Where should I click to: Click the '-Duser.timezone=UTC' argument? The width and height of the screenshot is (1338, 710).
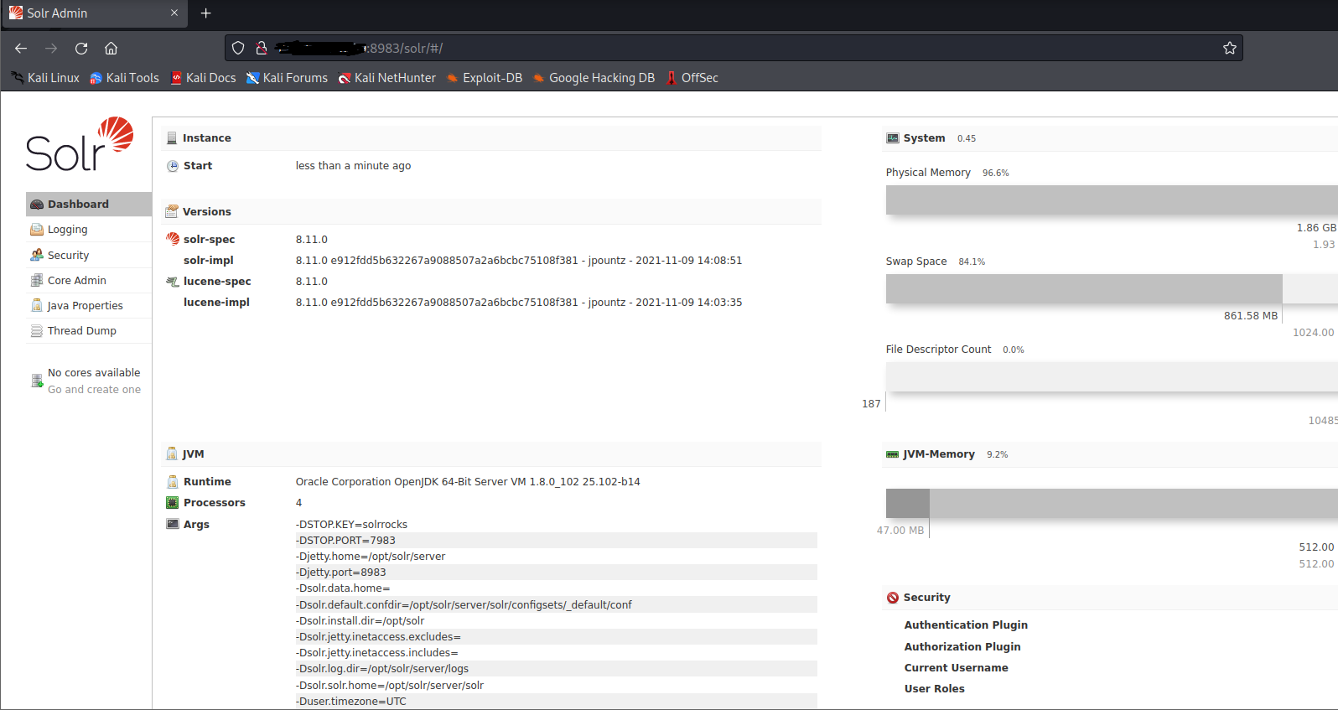351,702
